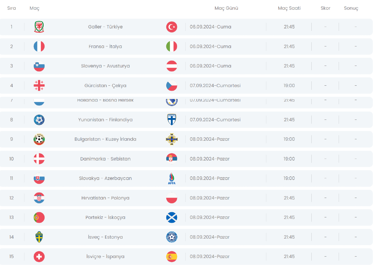Click the Finland crest icon

pyautogui.click(x=172, y=120)
